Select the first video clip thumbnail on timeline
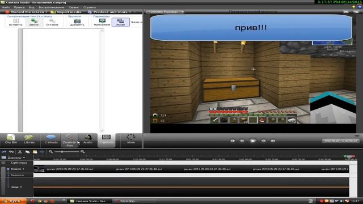Screen dimensions: 363x204 coord(39,169)
